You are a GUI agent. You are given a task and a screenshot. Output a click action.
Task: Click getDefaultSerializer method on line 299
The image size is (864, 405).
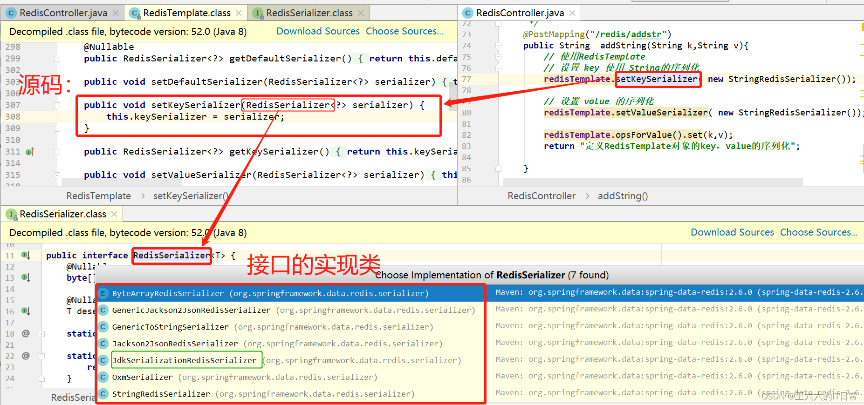tap(285, 59)
